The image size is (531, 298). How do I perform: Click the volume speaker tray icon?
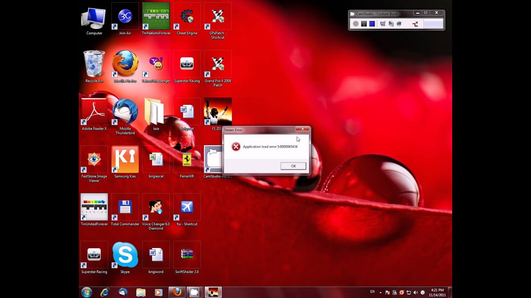click(416, 293)
